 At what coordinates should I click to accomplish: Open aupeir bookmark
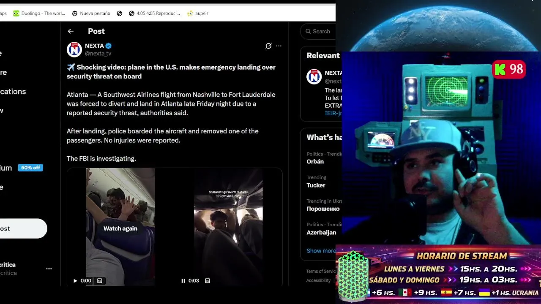tap(198, 13)
